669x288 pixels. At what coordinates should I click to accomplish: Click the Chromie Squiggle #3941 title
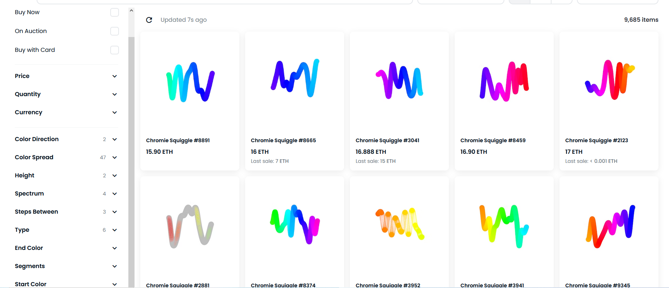[x=492, y=285]
